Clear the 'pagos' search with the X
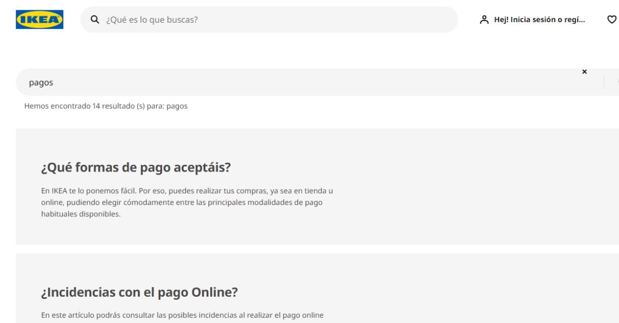Screen dimensions: 619x323 584,72
